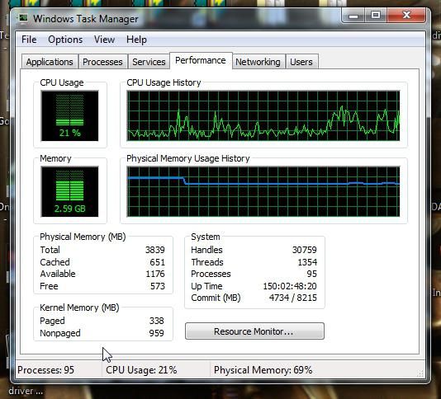Click the System Processes value 95
This screenshot has height=399, width=441.
click(x=312, y=274)
